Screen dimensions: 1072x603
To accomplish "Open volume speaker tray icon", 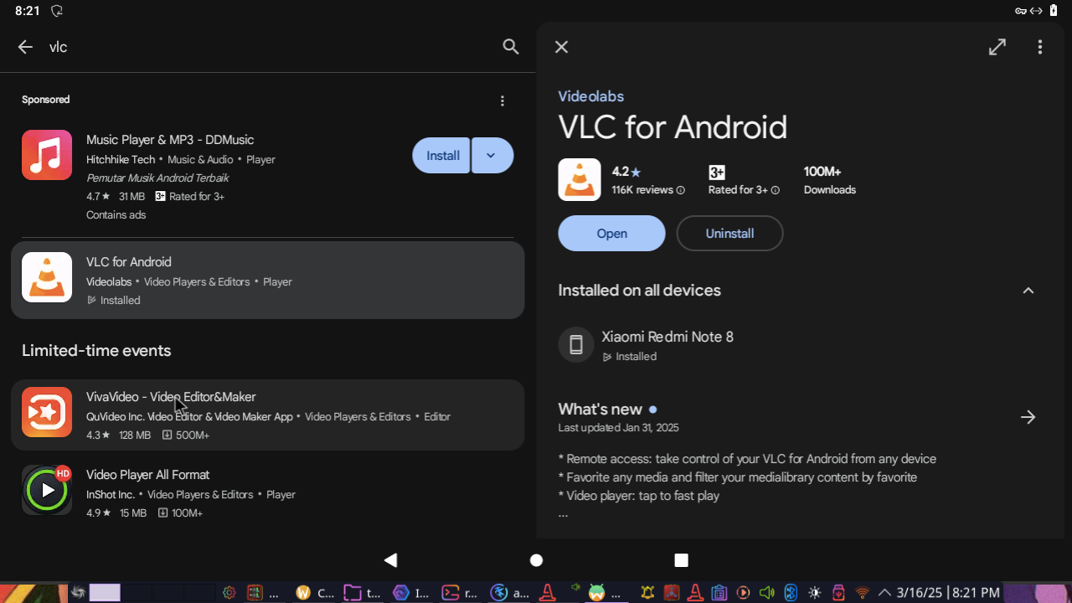I will [x=766, y=593].
